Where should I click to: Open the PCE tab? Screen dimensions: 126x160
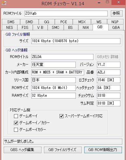[x=64, y=22]
